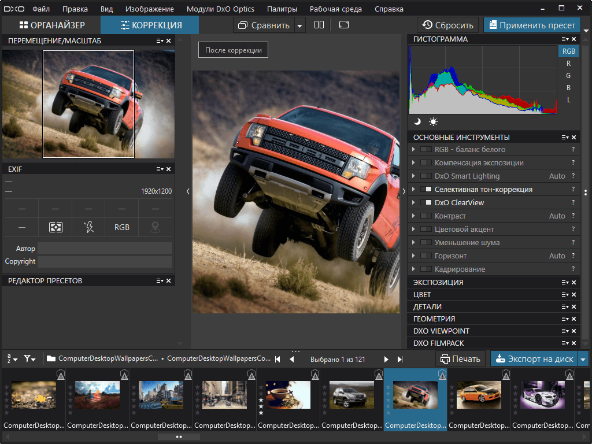
Task: Toggle the Селективная тон-коррекция checkbox
Action: pyautogui.click(x=426, y=189)
